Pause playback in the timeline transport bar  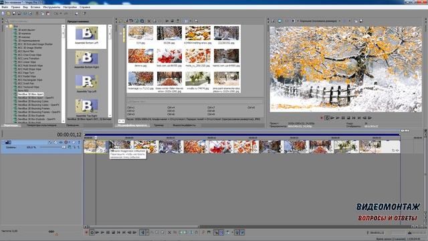pyautogui.click(x=108, y=232)
